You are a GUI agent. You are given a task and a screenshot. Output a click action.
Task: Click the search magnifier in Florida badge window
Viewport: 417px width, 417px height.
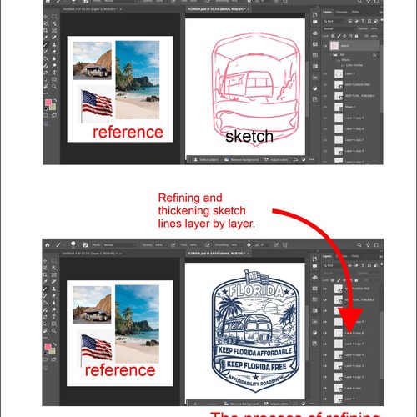tap(359, 245)
